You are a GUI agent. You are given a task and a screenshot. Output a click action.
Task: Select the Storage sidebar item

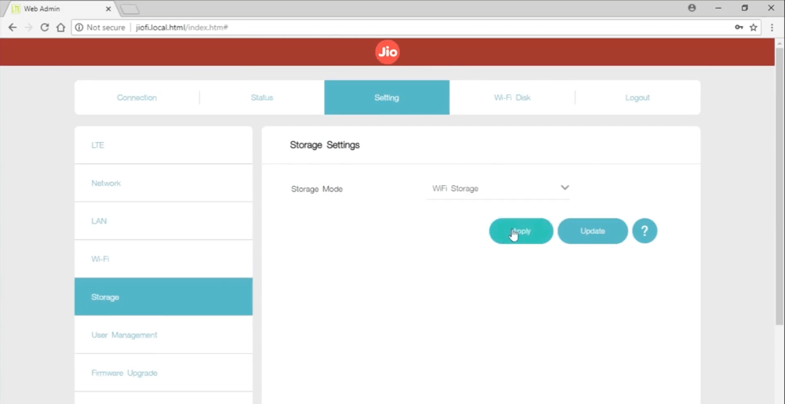[163, 297]
